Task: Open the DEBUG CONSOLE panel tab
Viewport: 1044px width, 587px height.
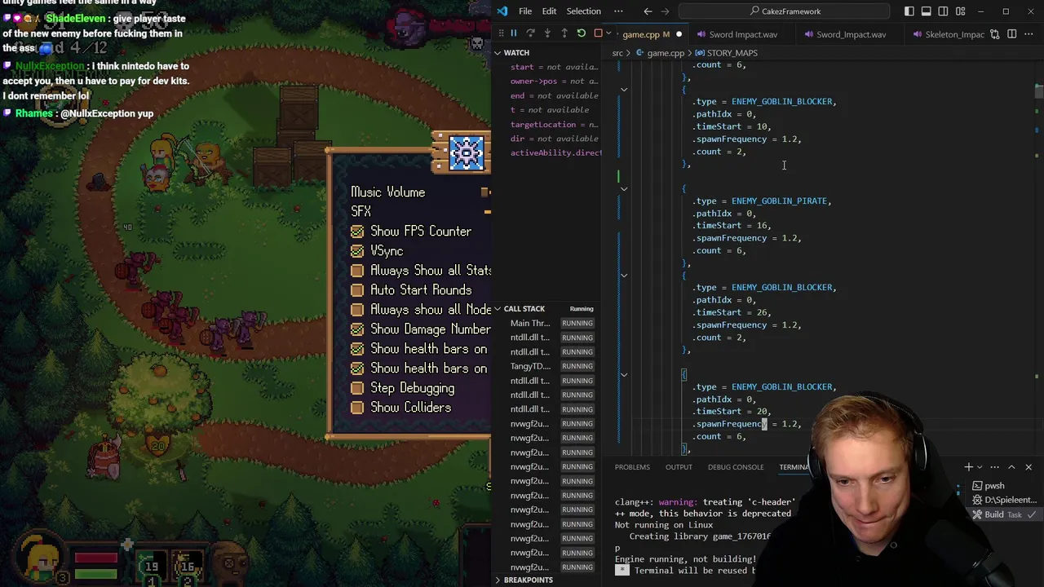Action: pyautogui.click(x=736, y=467)
